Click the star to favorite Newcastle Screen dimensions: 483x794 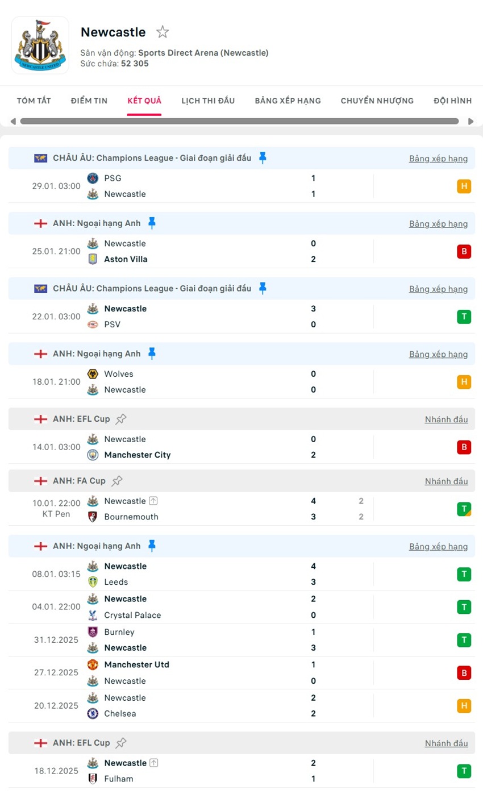click(x=163, y=32)
